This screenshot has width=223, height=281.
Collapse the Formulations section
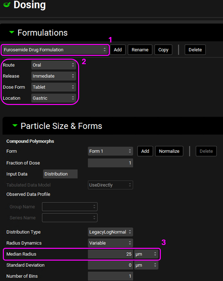(x=12, y=33)
